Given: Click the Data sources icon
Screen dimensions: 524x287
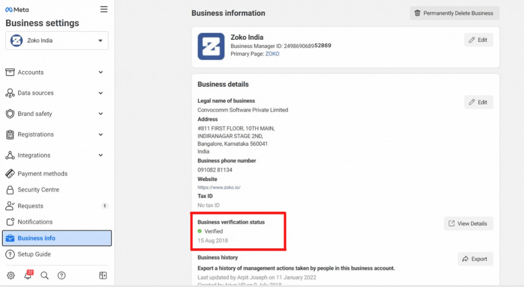Looking at the screenshot, I should tap(10, 93).
